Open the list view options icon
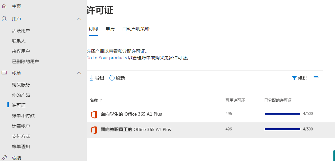Image resolution: width=335 pixels, height=161 pixels. (316, 78)
